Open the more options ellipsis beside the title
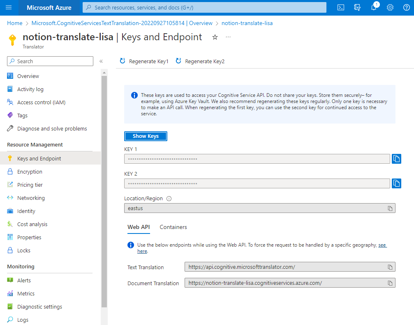The image size is (414, 325). pos(228,37)
